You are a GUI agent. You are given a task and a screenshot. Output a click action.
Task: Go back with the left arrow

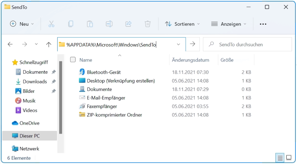coord(10,44)
